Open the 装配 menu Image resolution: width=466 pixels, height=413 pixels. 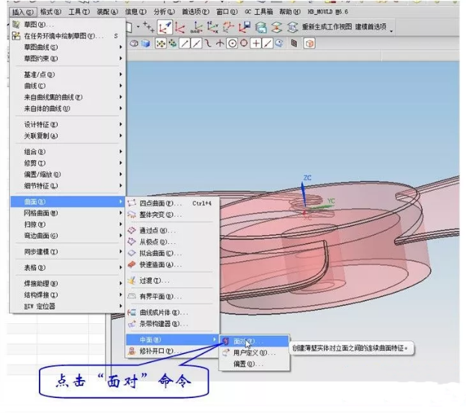point(107,12)
